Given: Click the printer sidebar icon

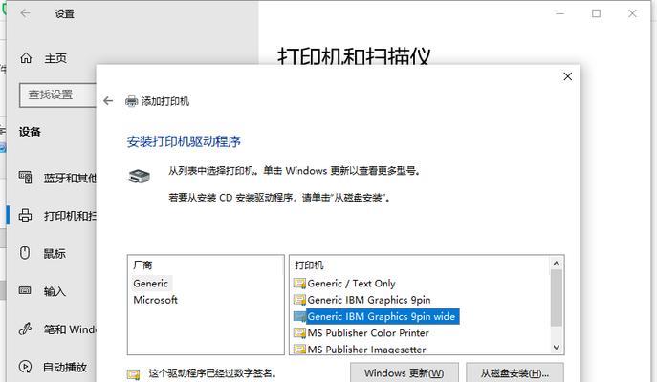Looking at the screenshot, I should [x=25, y=215].
